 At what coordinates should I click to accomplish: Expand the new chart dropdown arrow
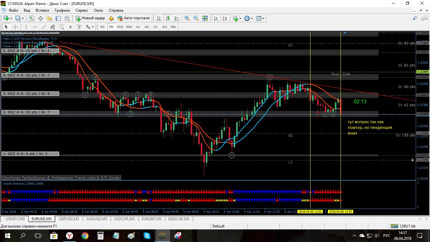[x=11, y=18]
